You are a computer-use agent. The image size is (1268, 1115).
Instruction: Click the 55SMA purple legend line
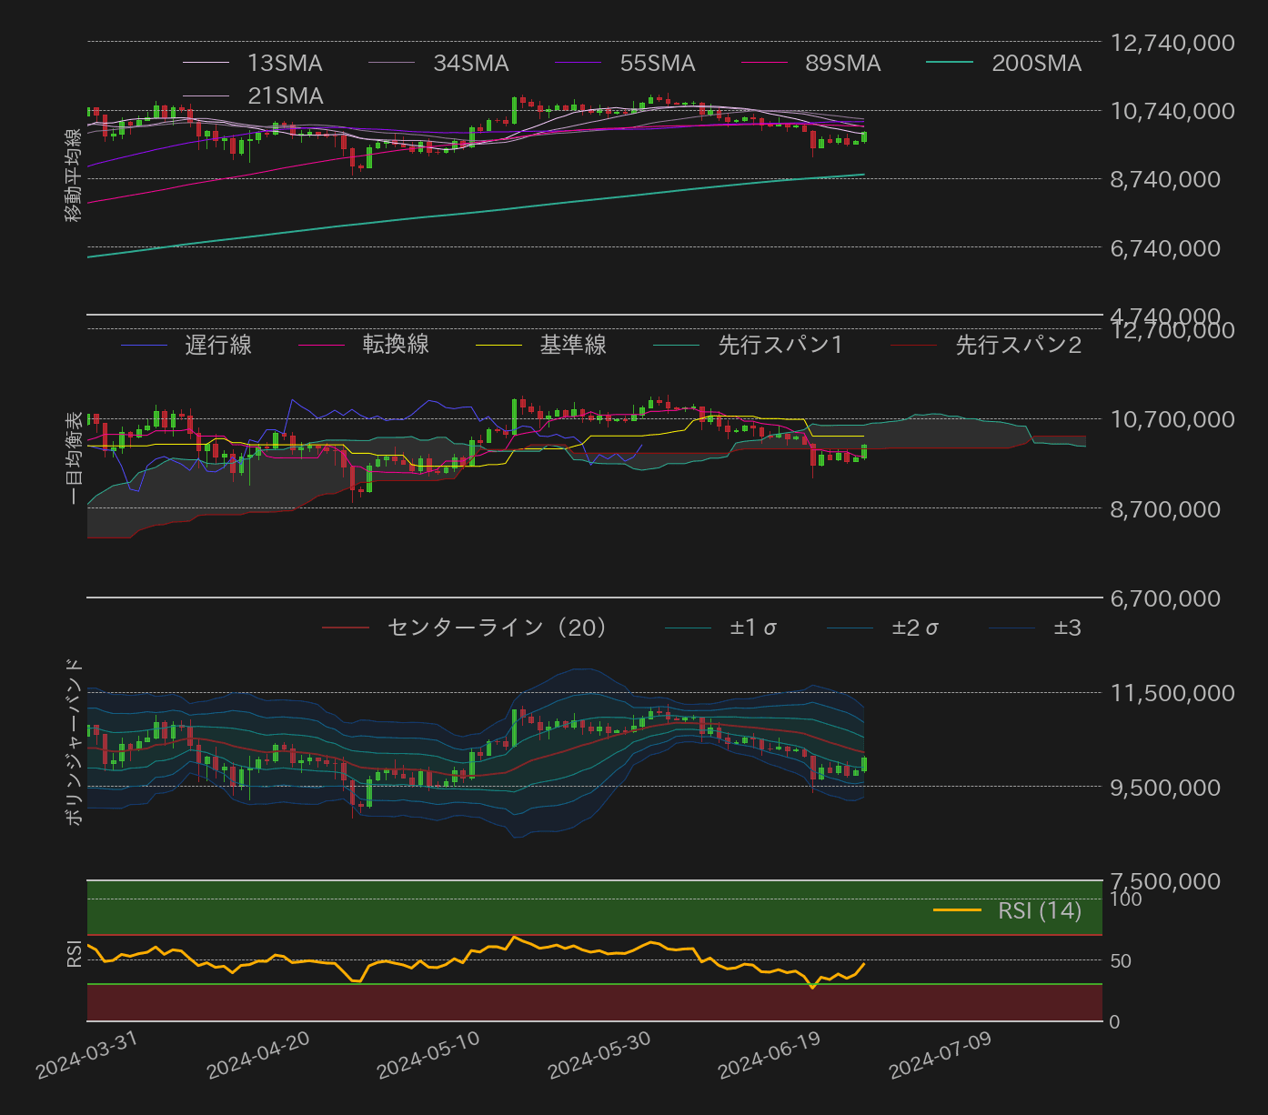(x=579, y=64)
